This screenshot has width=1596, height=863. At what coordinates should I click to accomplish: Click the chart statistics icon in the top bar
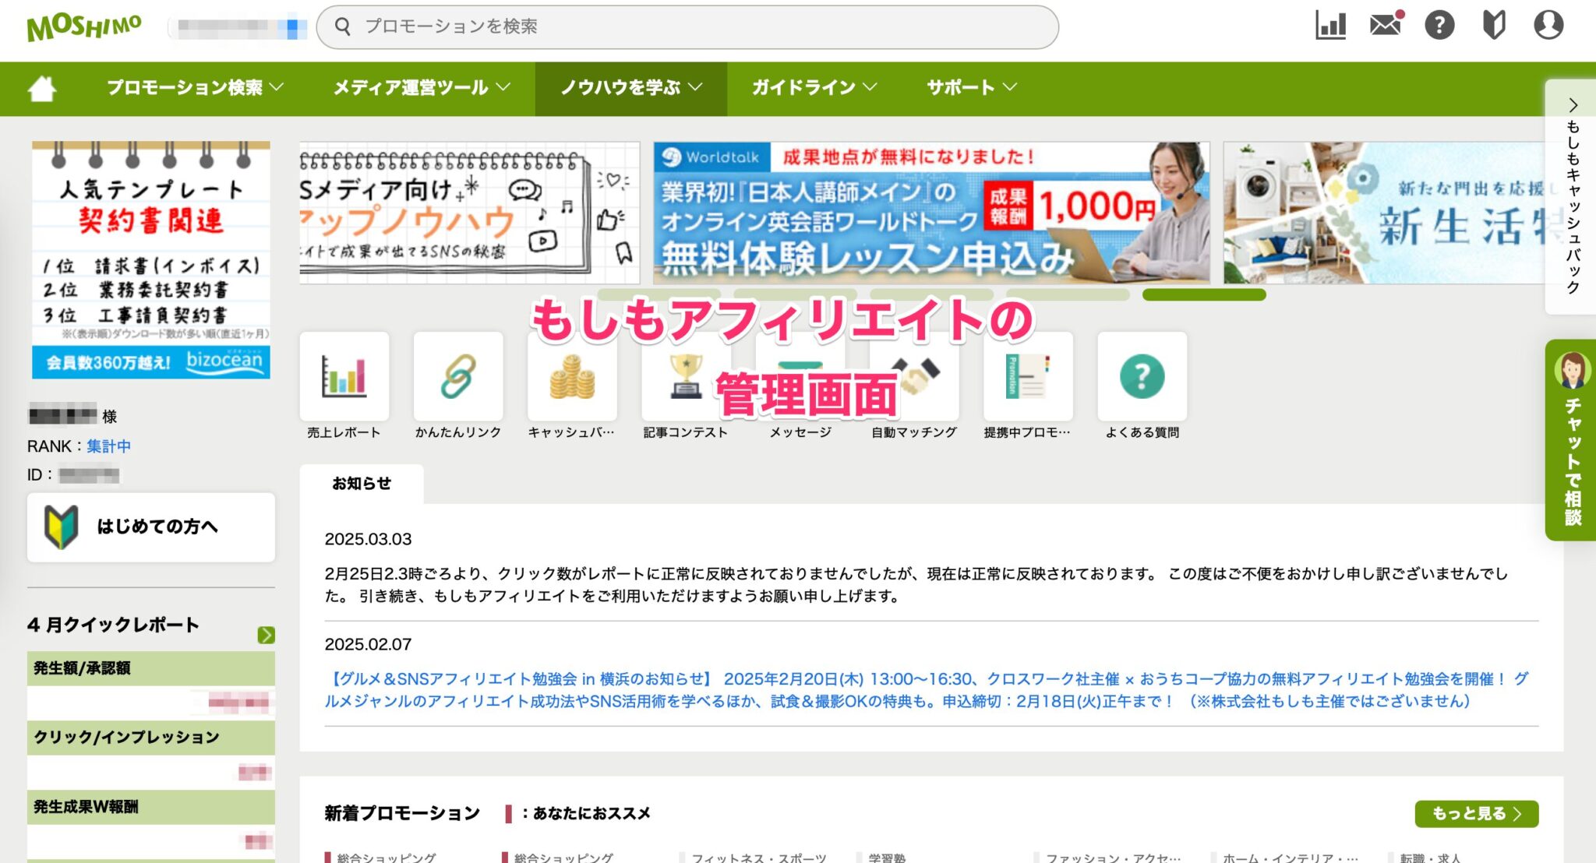click(x=1329, y=26)
